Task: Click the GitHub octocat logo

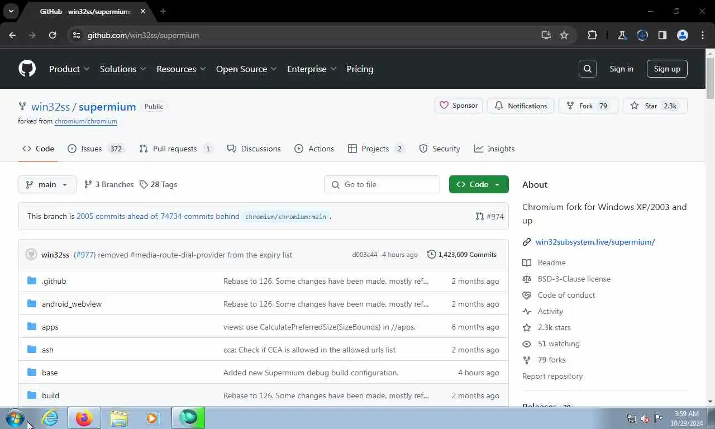Action: click(x=27, y=69)
